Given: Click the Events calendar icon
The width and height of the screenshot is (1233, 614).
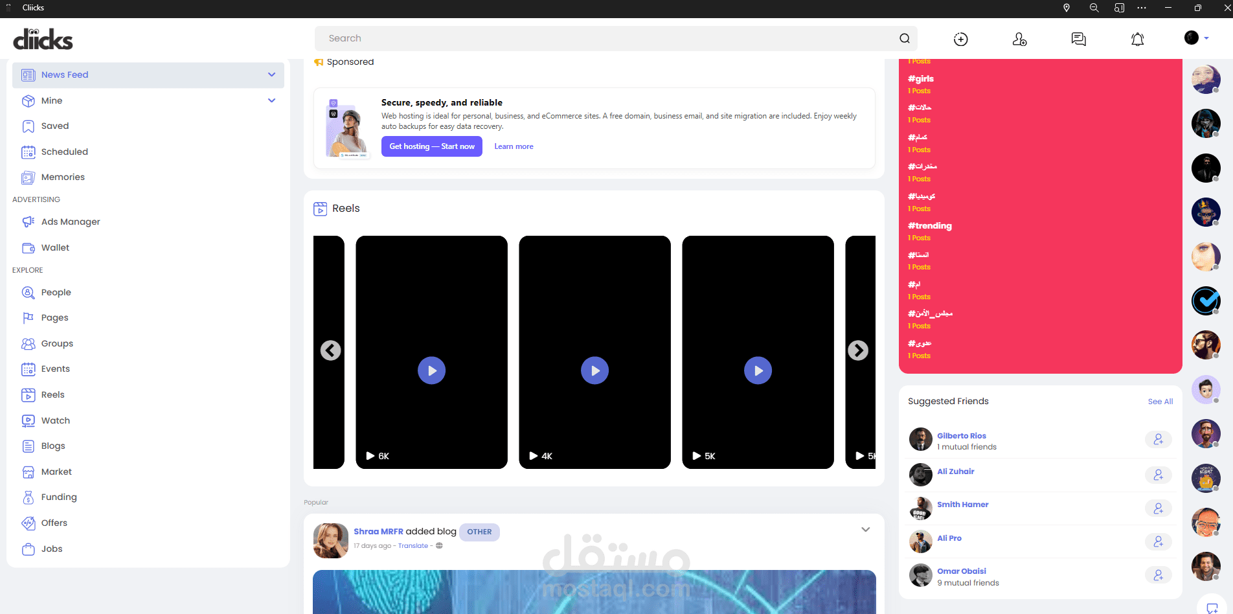Looking at the screenshot, I should (x=28, y=369).
